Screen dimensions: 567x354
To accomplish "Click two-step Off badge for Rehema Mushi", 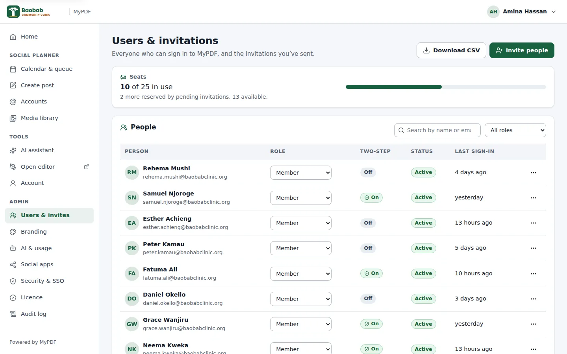I will [x=368, y=172].
